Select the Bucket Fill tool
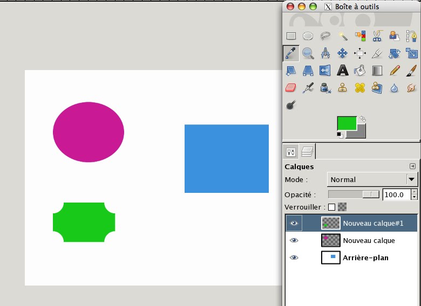This screenshot has width=421, height=306. click(360, 71)
